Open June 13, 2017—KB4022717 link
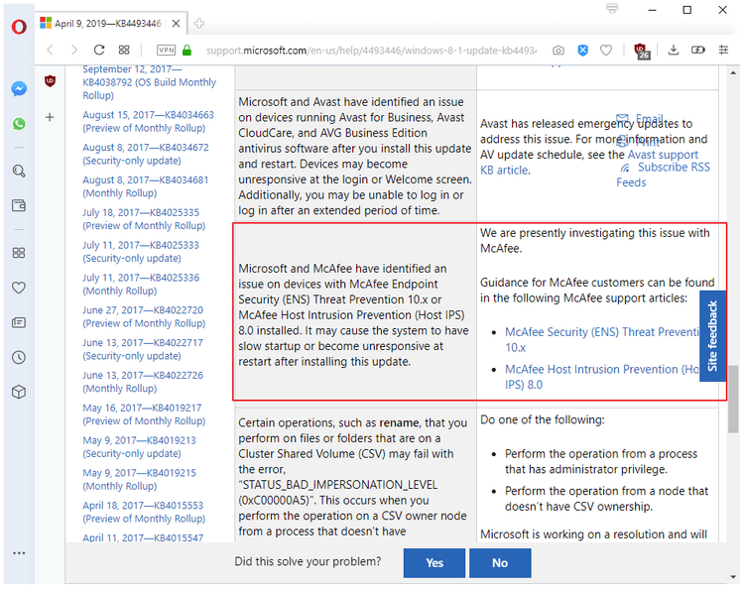744x589 pixels. [x=143, y=349]
